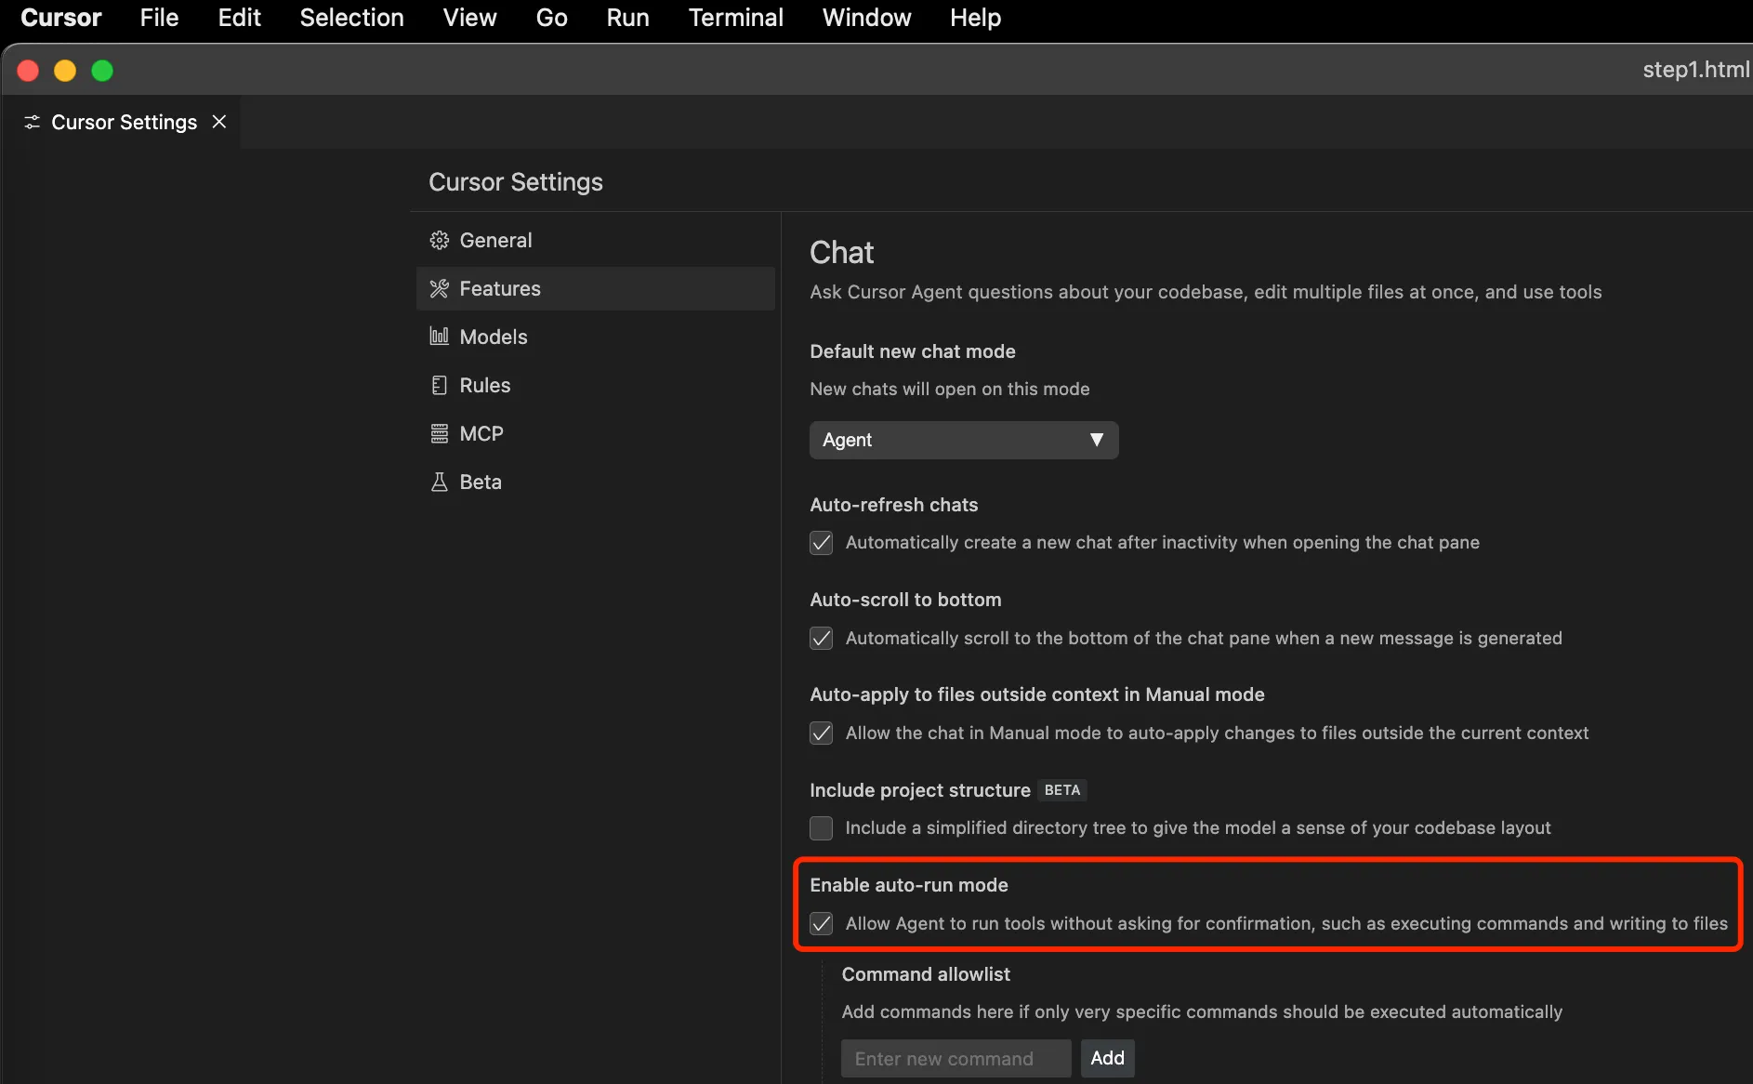This screenshot has width=1753, height=1084.
Task: Open the Cursor app menu
Action: pos(61,18)
